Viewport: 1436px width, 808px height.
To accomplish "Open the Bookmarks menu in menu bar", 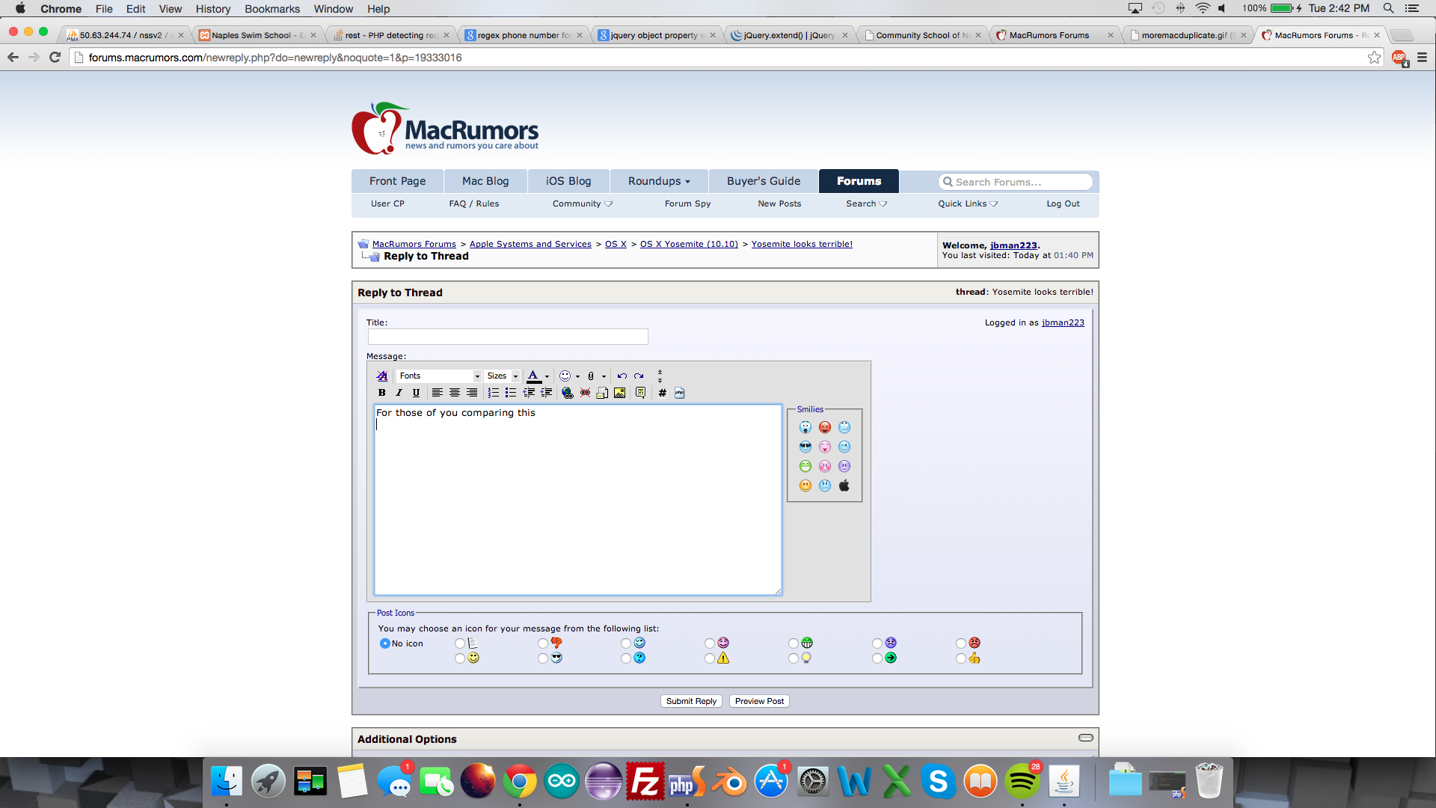I will point(271,9).
